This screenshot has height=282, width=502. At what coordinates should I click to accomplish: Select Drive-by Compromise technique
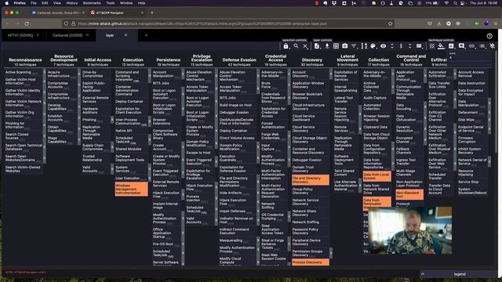coord(95,74)
